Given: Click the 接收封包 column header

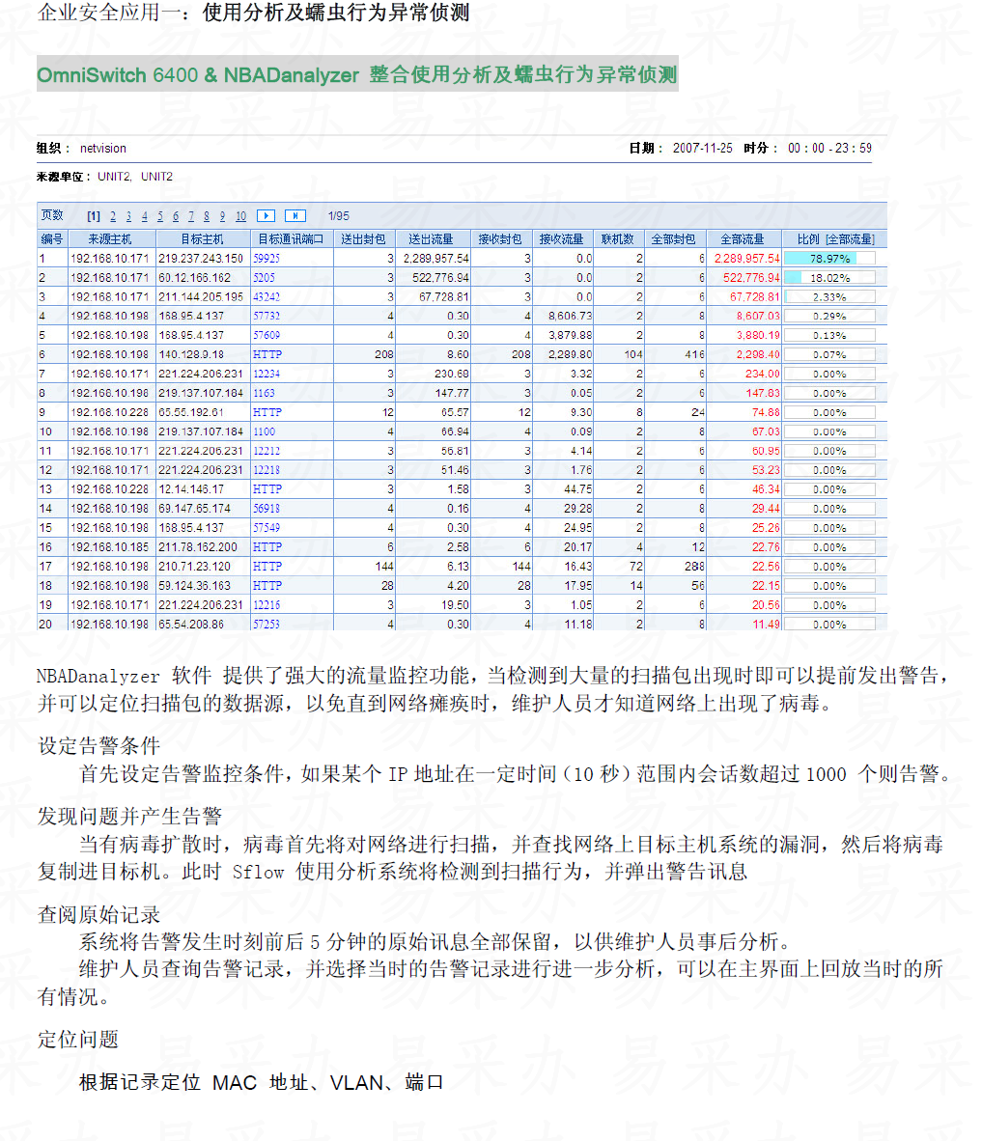Looking at the screenshot, I should (500, 238).
